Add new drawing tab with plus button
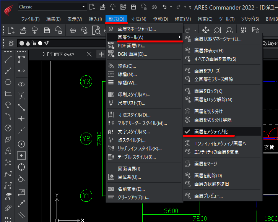The image size is (278, 222). pos(101,54)
